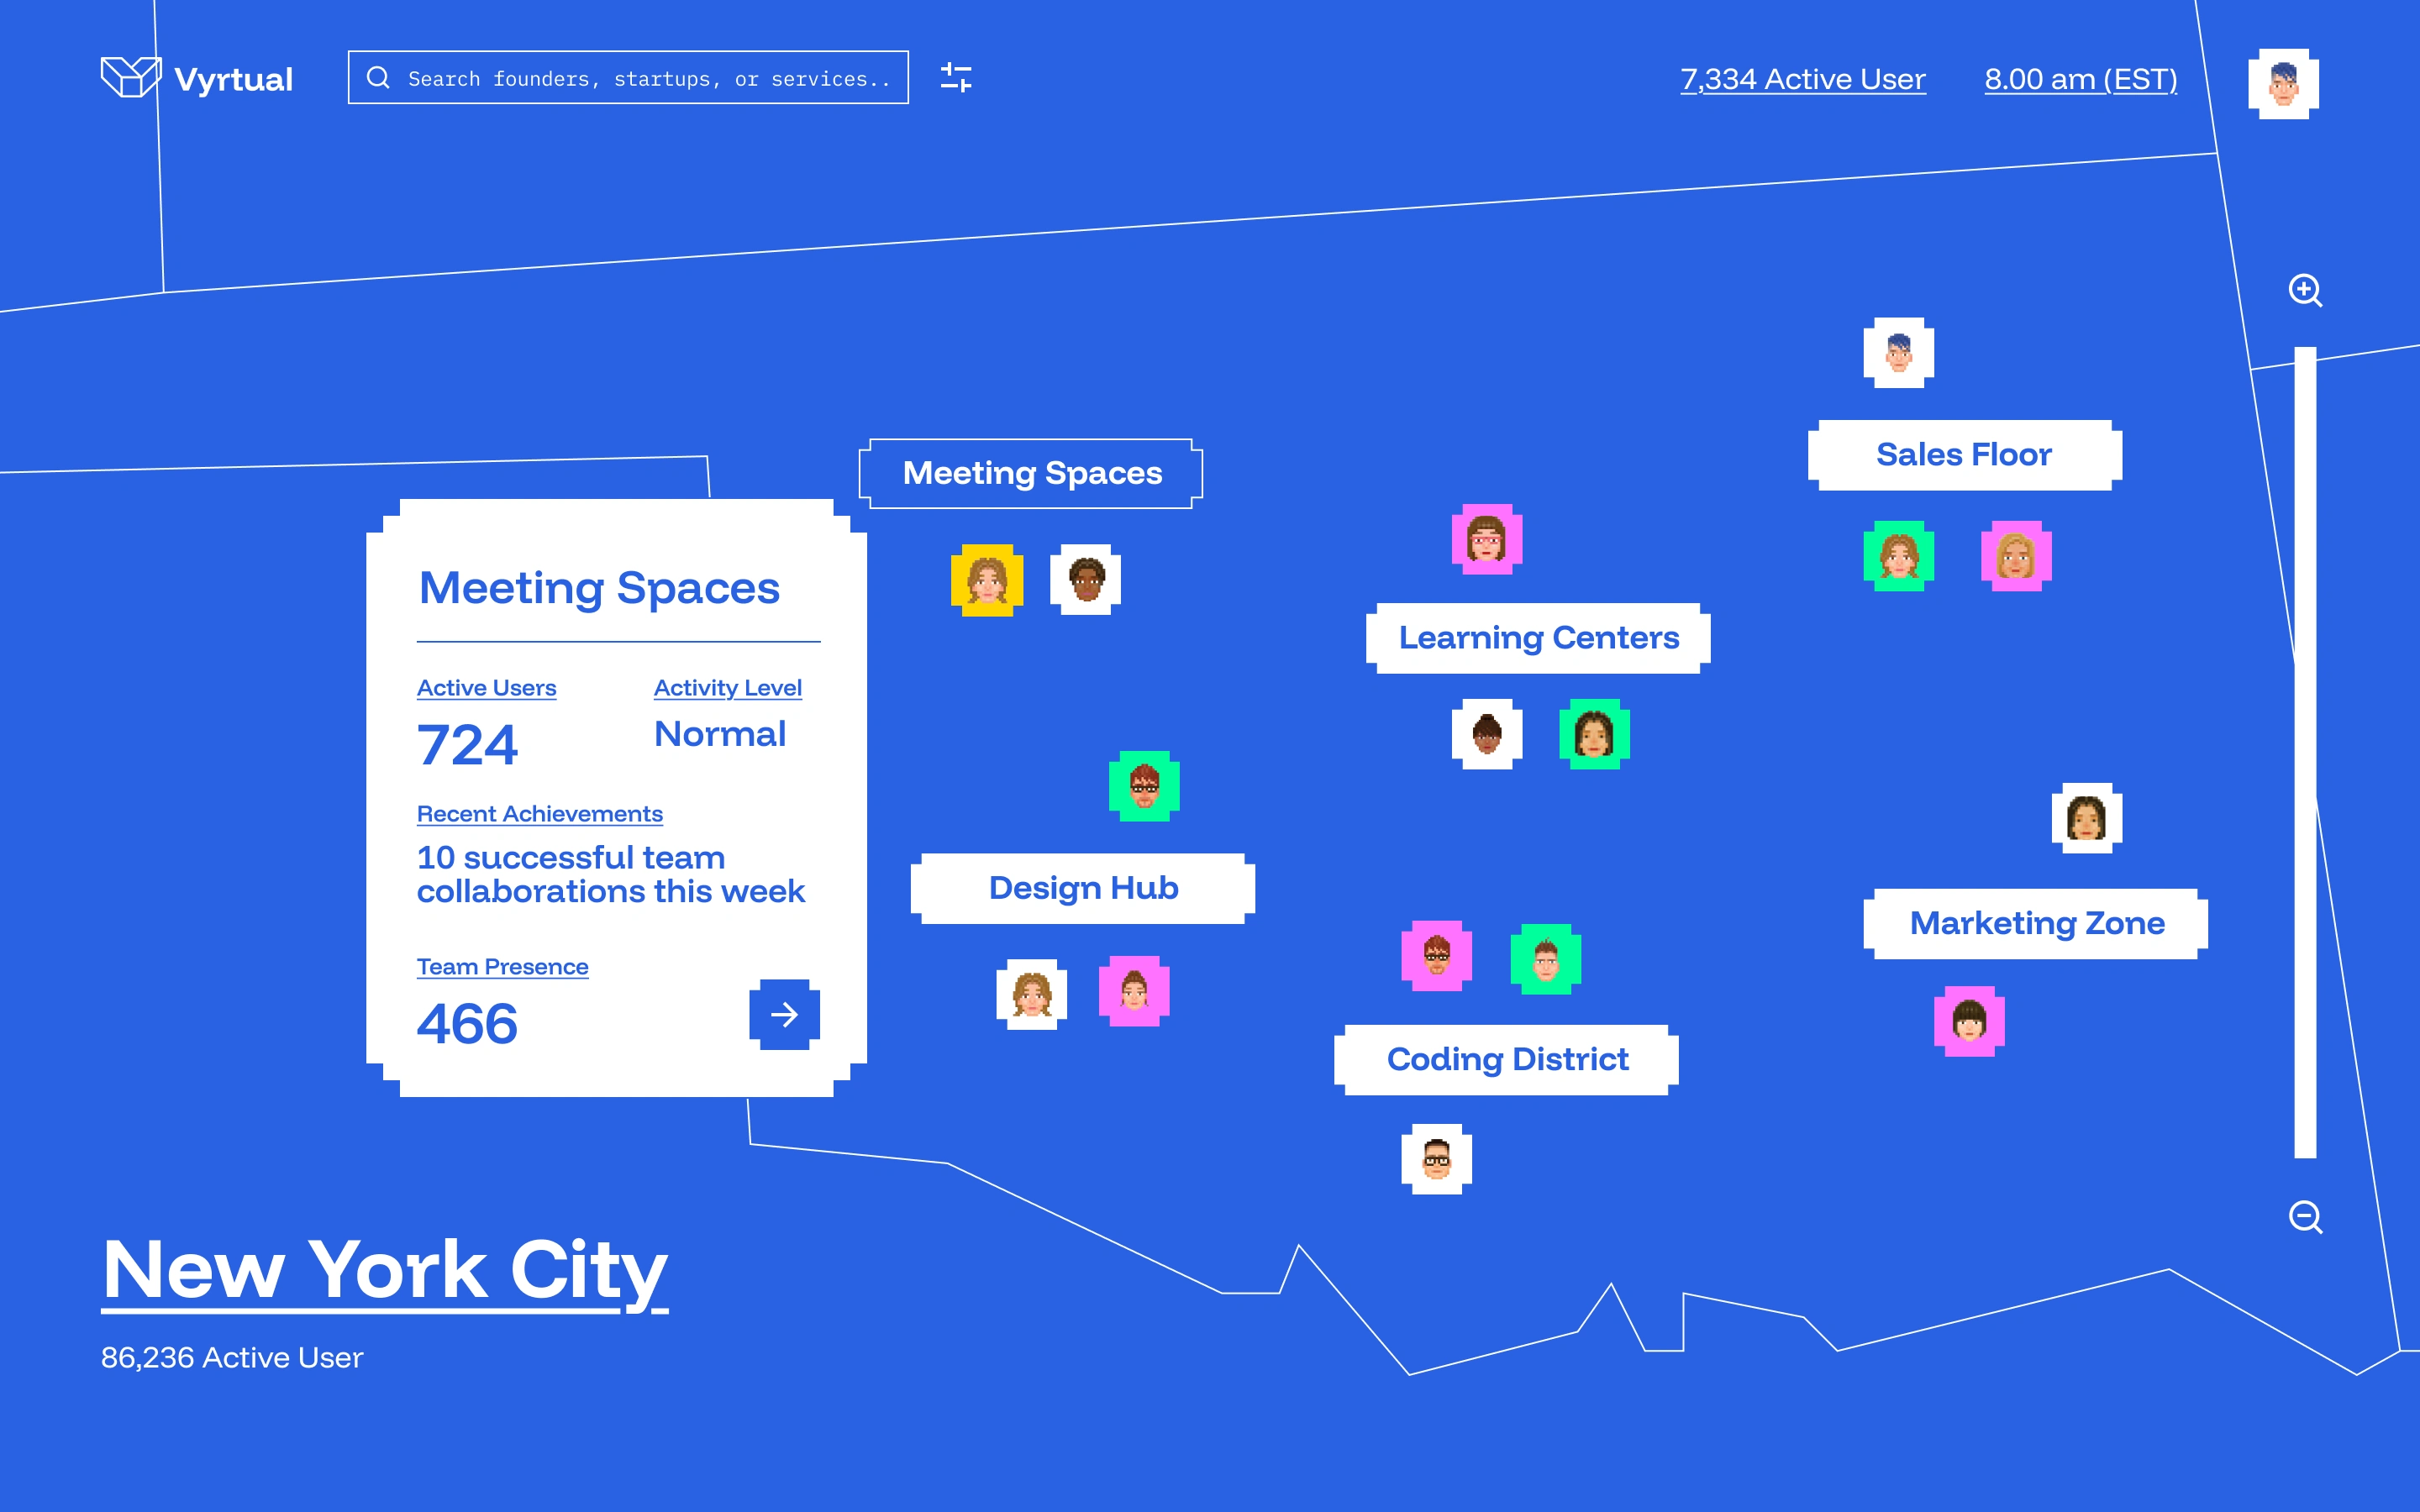The height and width of the screenshot is (1512, 2420).
Task: Select the yellow avatar under Meeting Spaces
Action: 987,580
